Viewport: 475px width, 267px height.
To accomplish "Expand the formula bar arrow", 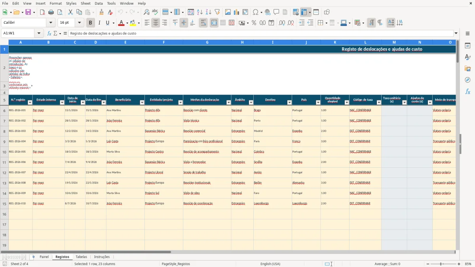I will 456,33.
